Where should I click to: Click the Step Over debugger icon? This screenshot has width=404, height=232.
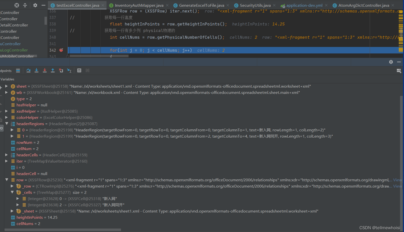[28, 70]
